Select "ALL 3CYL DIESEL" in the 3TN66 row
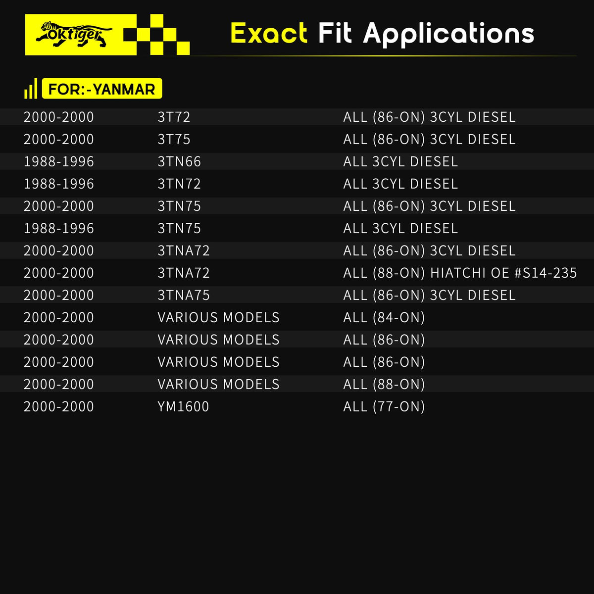 400,161
